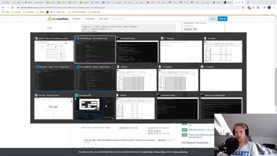The image size is (277, 156).
Task: Select the first New Tab browser tab
Action: [6, 3]
